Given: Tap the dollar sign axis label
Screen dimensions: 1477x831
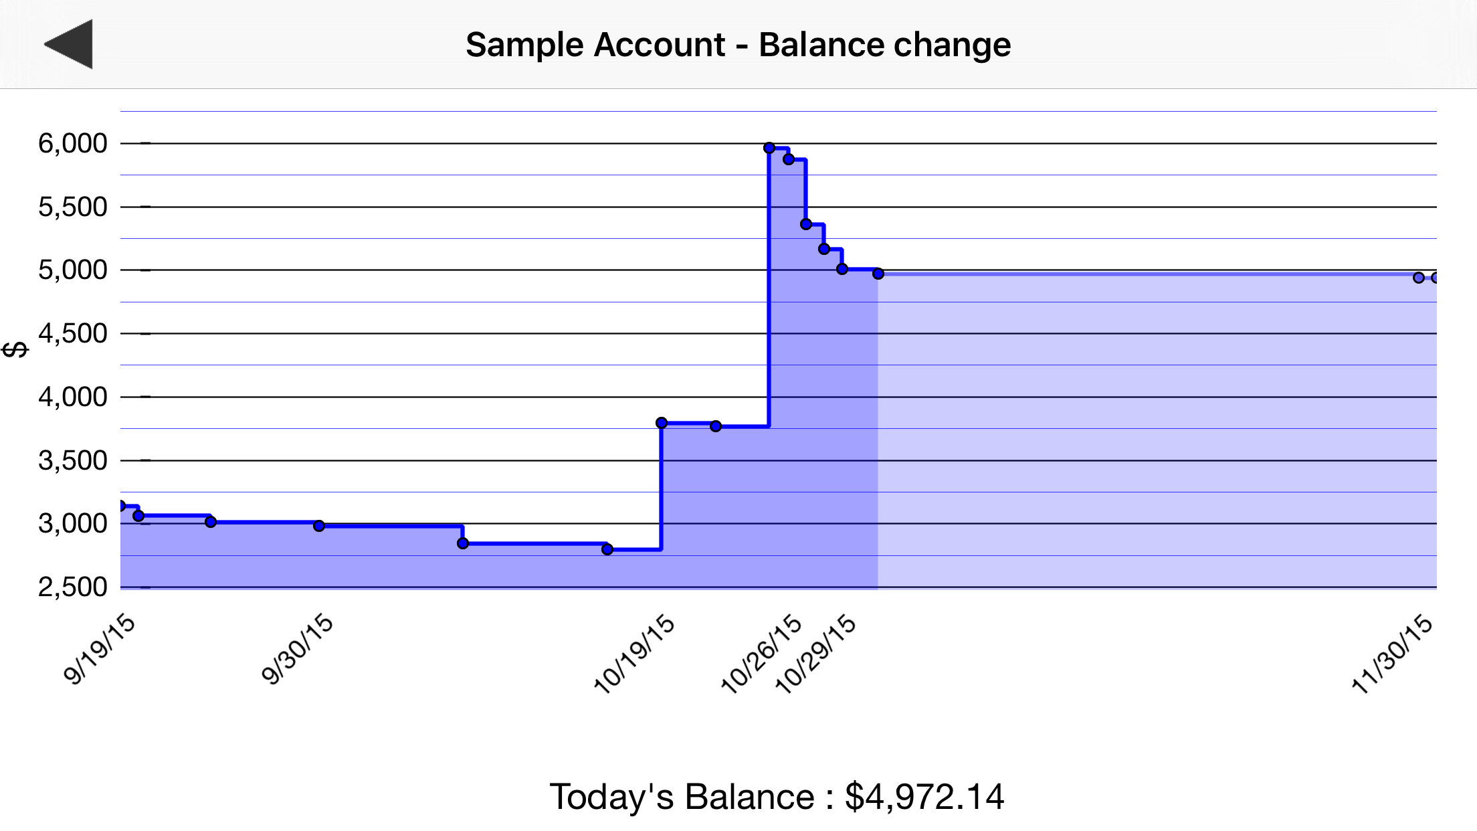Looking at the screenshot, I should [15, 349].
